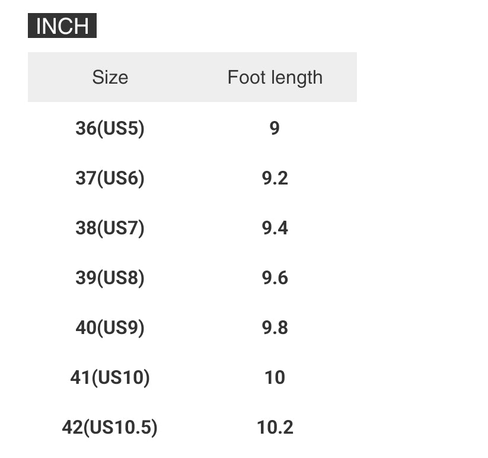Select the 42(US10.5) size cell
The width and height of the screenshot is (488, 458).
tap(110, 427)
